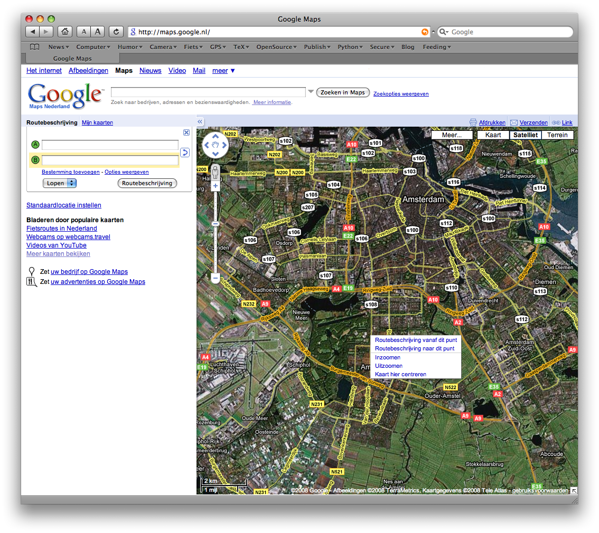
Task: Zoom in with the plus button
Action: pyautogui.click(x=216, y=186)
